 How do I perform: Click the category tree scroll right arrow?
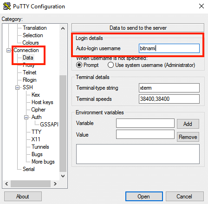(55, 184)
